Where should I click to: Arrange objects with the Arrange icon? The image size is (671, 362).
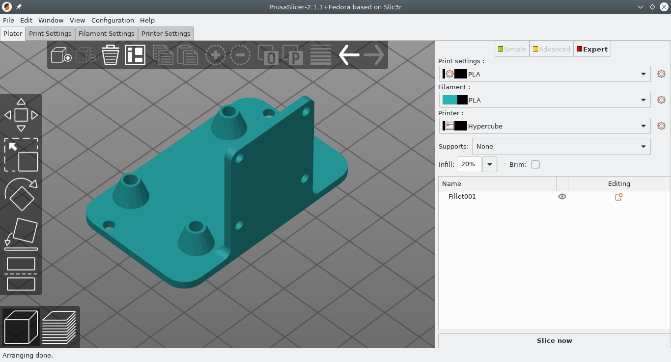pos(135,55)
